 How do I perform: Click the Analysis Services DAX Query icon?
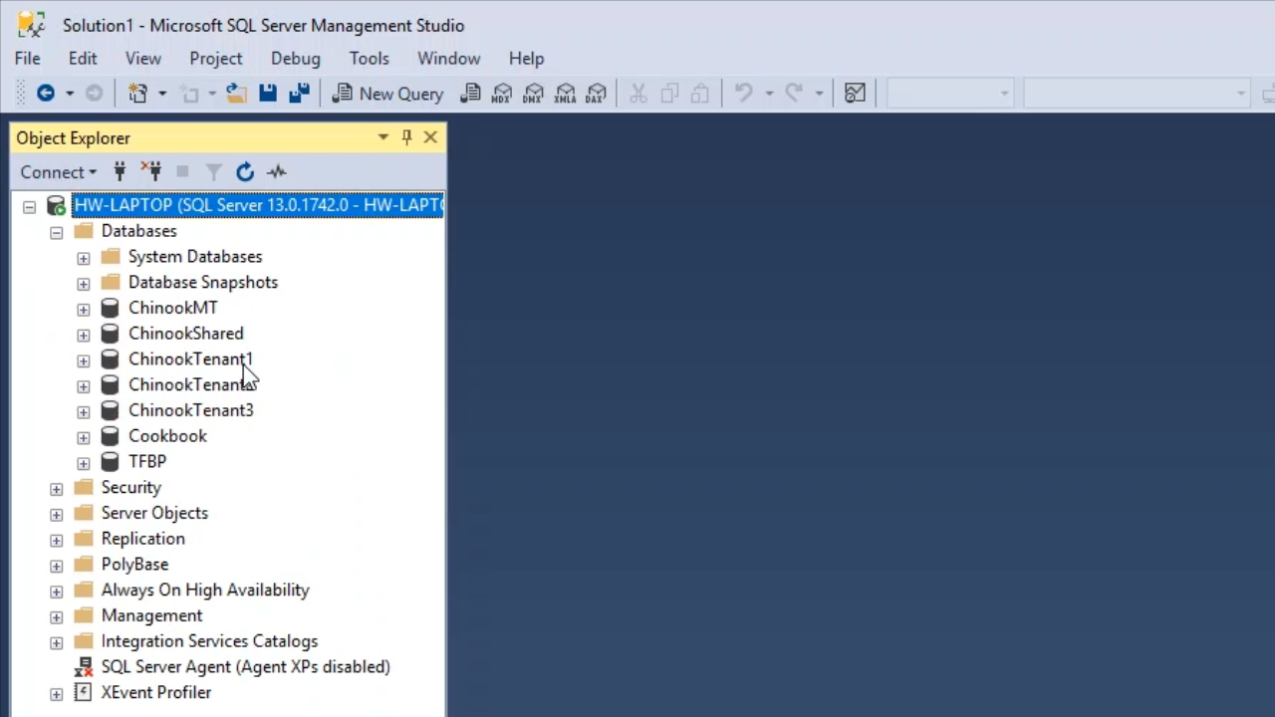click(x=596, y=94)
